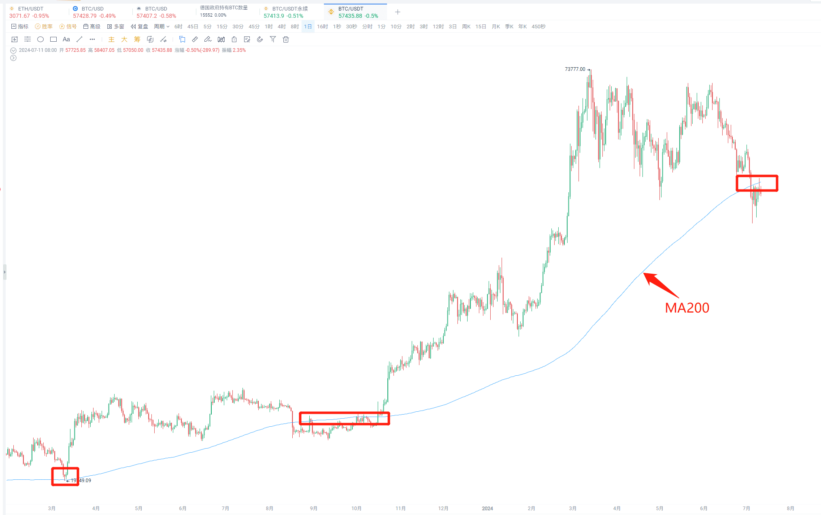821x515 pixels.
Task: Click the paperclip magnet icon
Action: (x=260, y=39)
